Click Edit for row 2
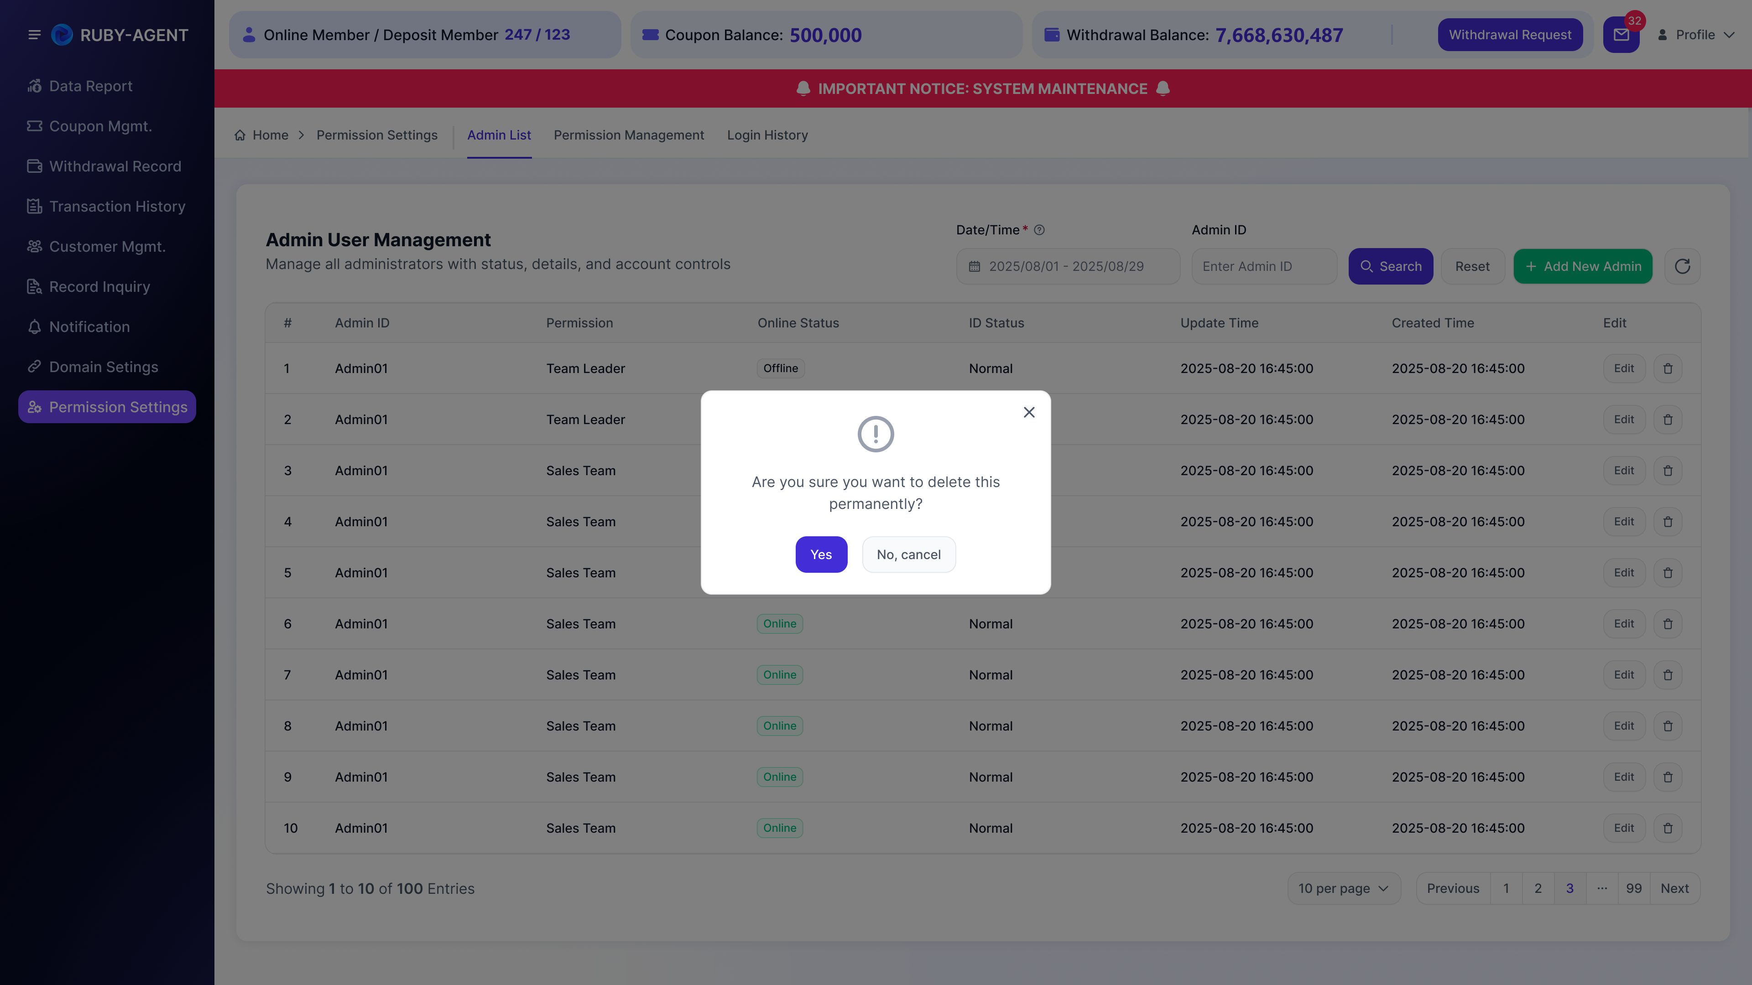The height and width of the screenshot is (985, 1752). [1624, 420]
